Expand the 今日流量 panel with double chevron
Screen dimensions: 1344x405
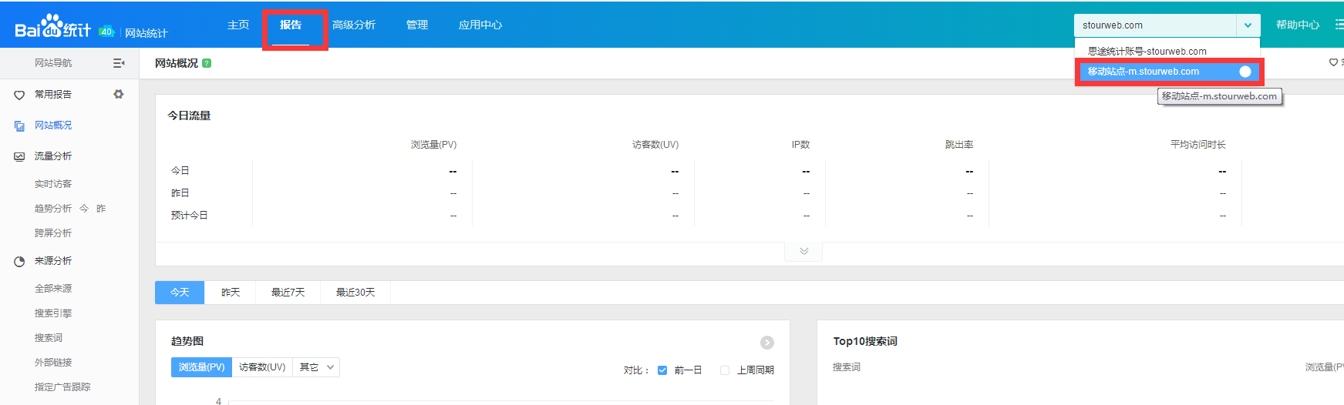pos(803,251)
